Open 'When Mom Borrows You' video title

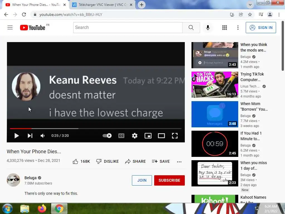254,106
